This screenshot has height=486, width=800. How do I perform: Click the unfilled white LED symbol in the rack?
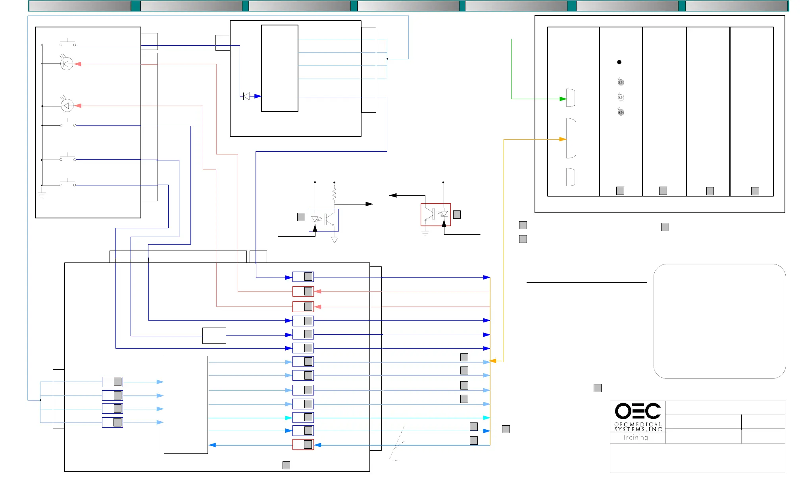(x=621, y=97)
